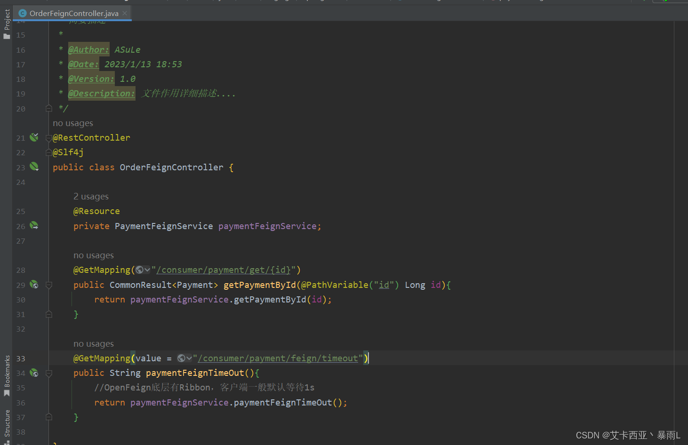This screenshot has width=688, height=445.
Task: Click line number 24 in the gutter
Action: [x=21, y=182]
